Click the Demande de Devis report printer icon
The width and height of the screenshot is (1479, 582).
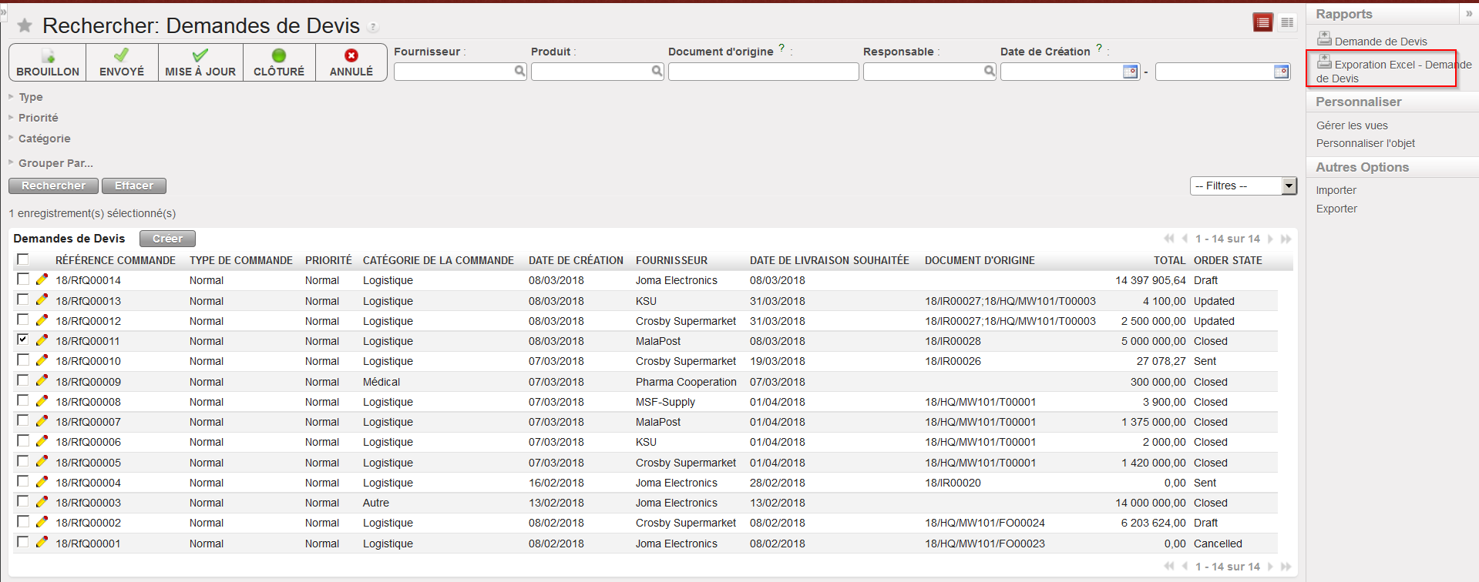coord(1324,38)
